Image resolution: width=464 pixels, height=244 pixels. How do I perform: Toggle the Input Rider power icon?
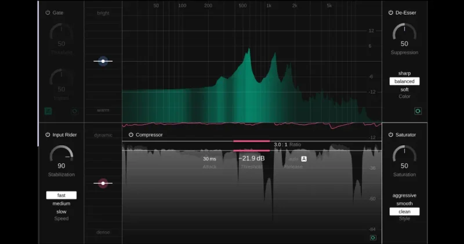tap(48, 135)
